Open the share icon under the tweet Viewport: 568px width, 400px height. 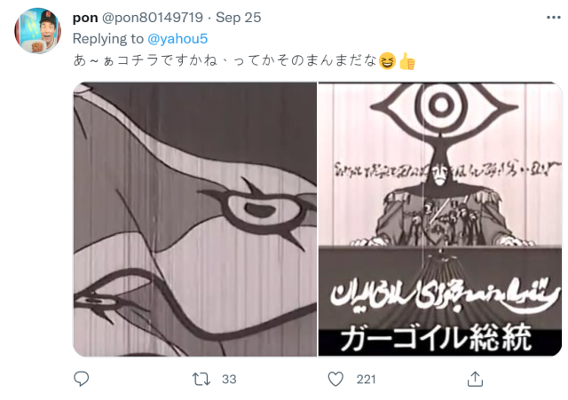click(475, 379)
